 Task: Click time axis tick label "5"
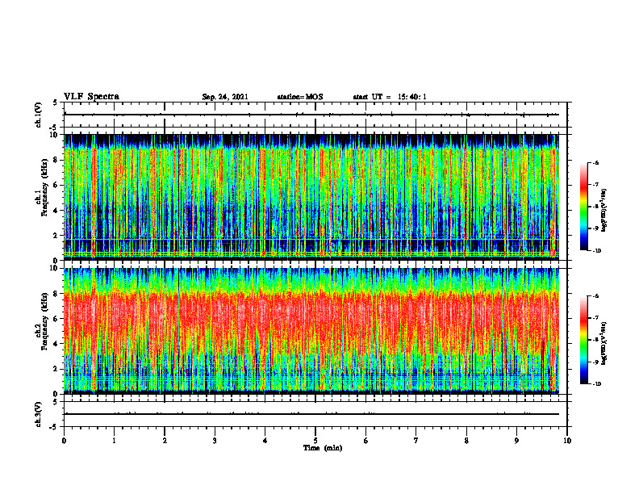coord(315,441)
